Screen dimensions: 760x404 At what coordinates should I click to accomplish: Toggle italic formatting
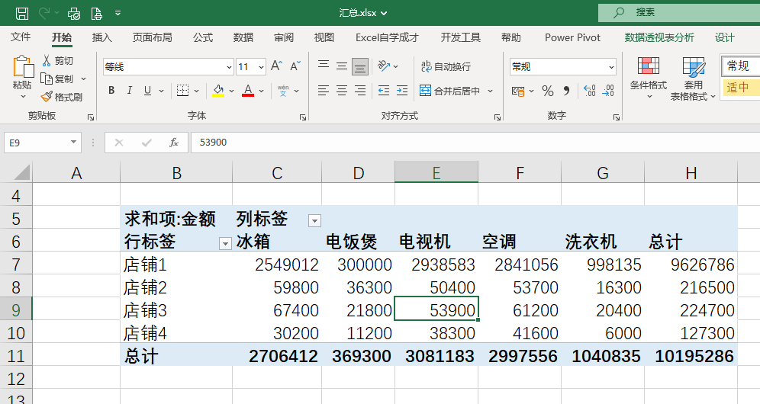click(x=130, y=91)
